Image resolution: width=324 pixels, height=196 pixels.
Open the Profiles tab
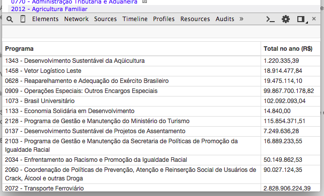pyautogui.click(x=164, y=19)
